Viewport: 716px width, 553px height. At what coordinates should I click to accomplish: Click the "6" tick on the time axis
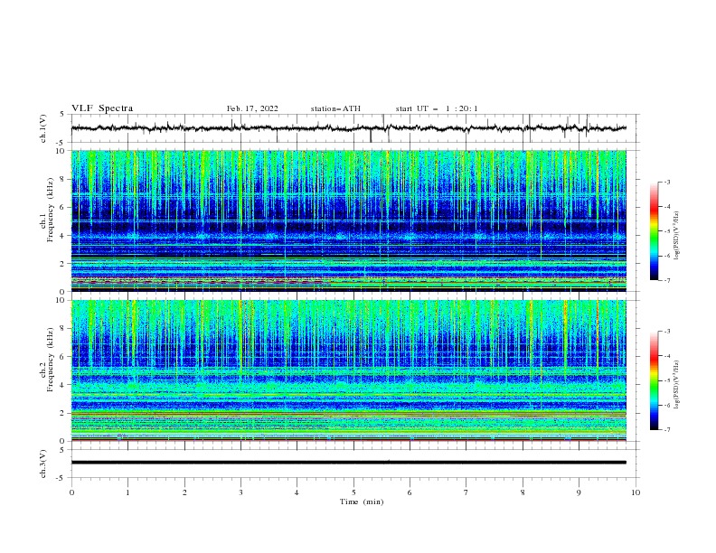[410, 492]
